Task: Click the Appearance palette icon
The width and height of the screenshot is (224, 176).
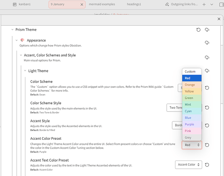Action: coord(22,40)
